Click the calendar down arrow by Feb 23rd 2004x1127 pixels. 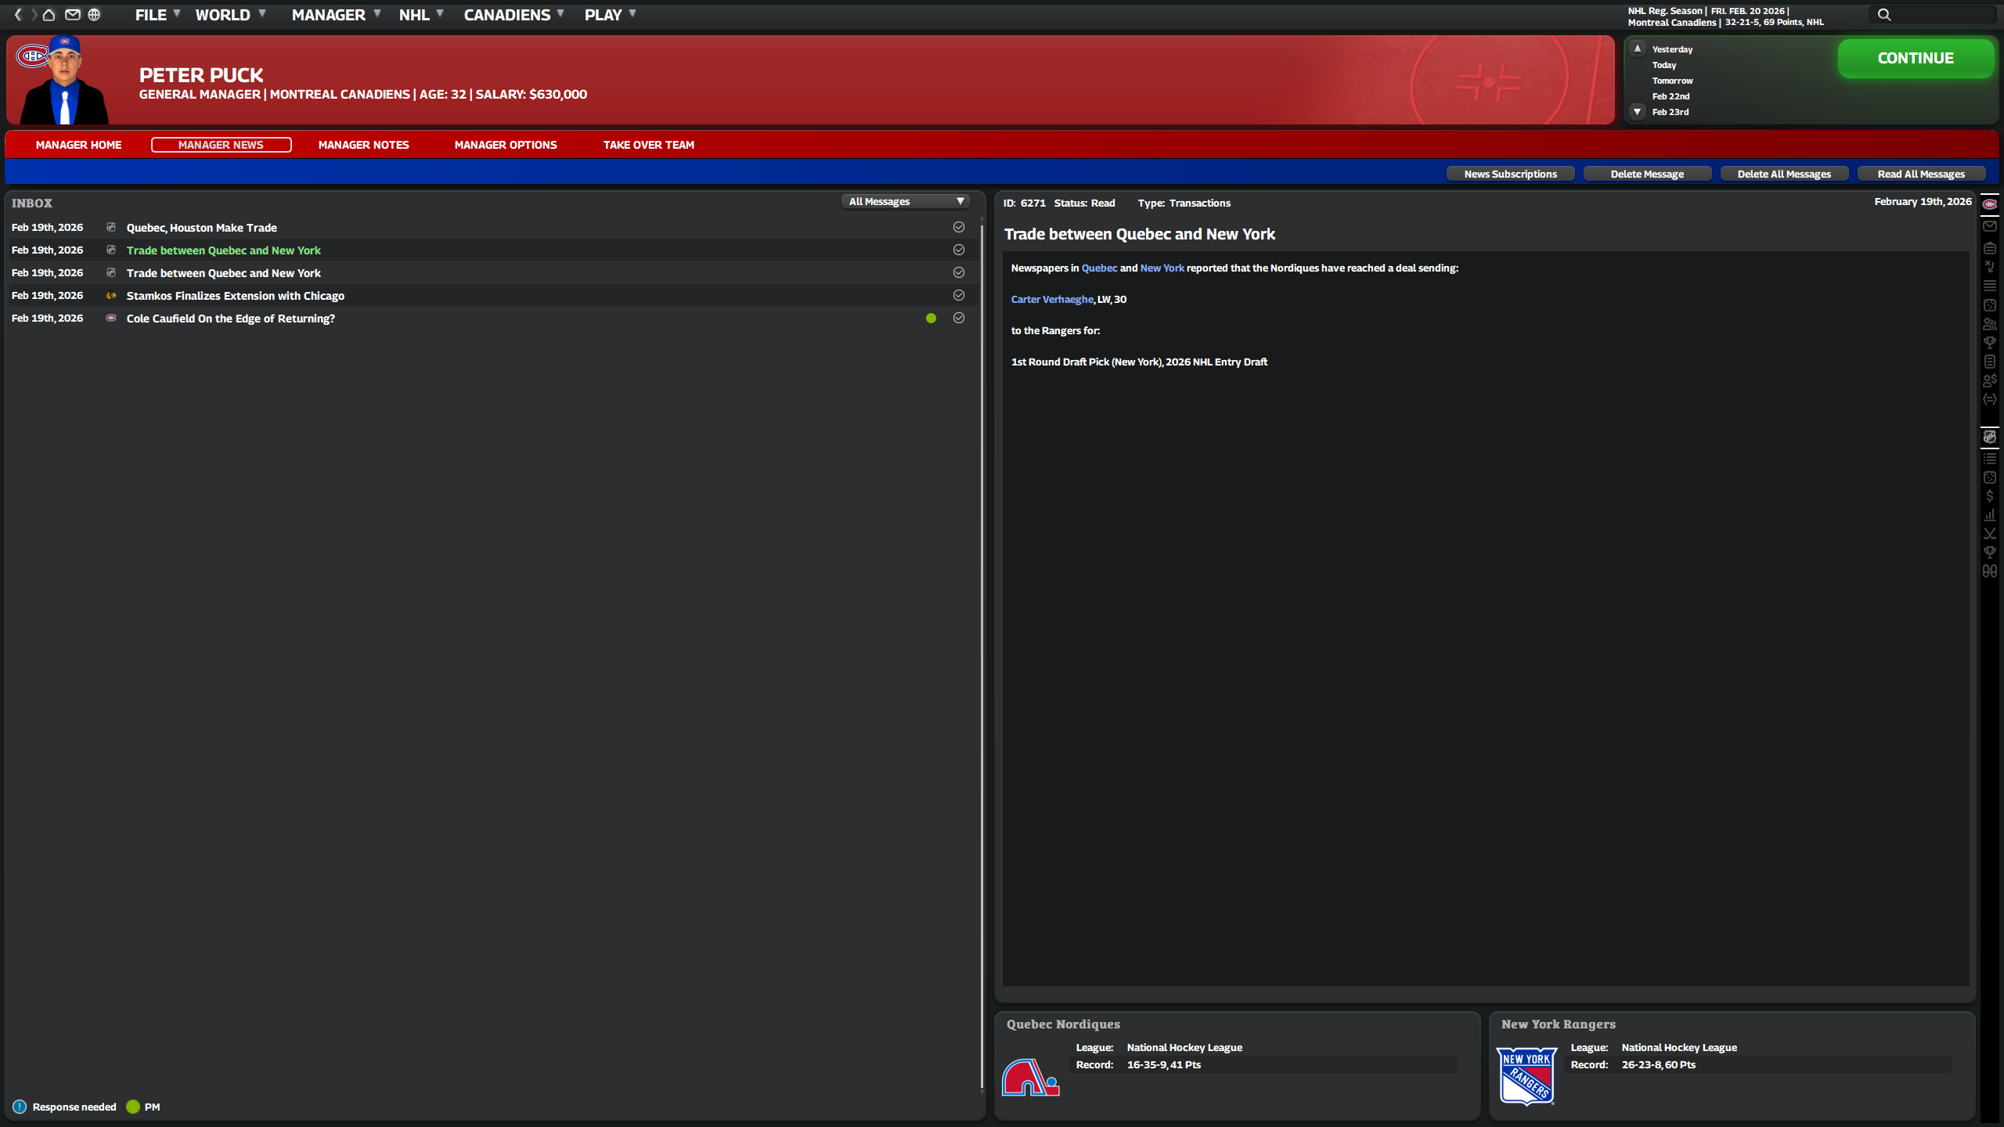1637,112
